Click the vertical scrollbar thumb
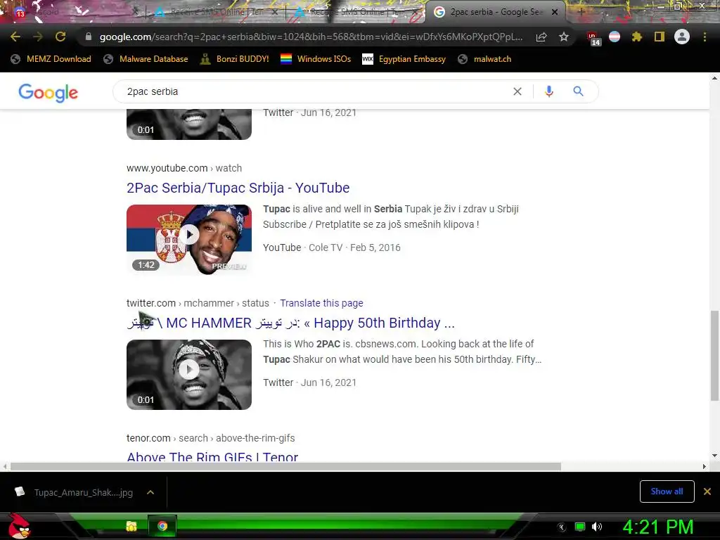Image resolution: width=720 pixels, height=540 pixels. point(714,355)
